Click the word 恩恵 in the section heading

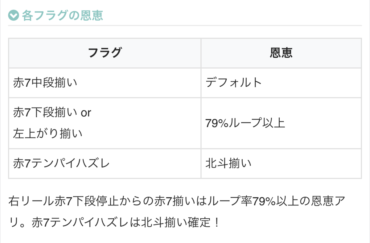(x=92, y=15)
